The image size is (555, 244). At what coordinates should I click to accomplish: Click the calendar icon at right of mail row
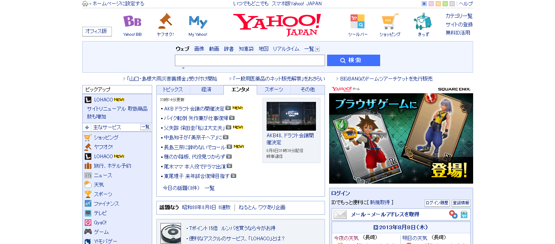click(464, 214)
